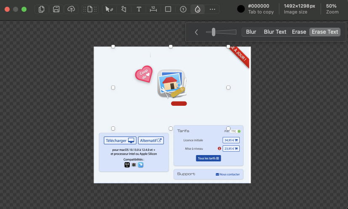Switch to Blur mode

tap(251, 32)
